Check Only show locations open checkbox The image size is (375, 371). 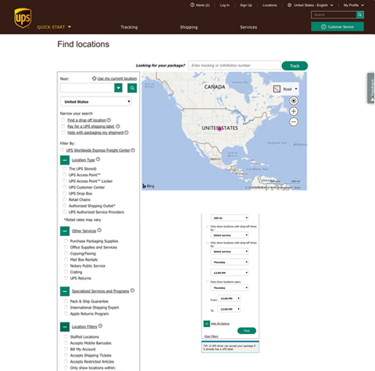(208, 282)
